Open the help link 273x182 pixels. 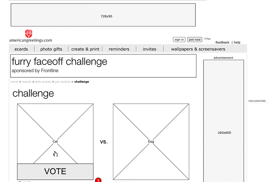pos(237,42)
